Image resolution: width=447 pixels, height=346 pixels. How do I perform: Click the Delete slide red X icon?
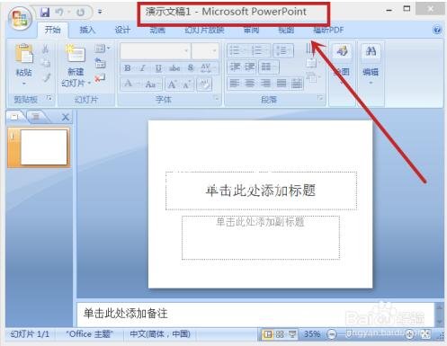click(x=100, y=78)
